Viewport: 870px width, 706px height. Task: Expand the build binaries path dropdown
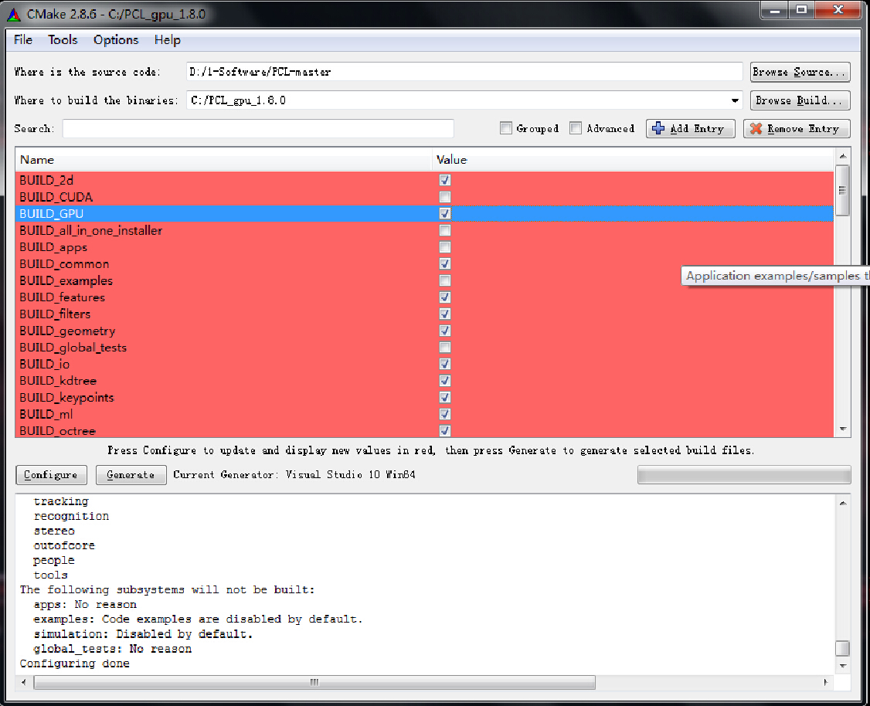pos(735,100)
